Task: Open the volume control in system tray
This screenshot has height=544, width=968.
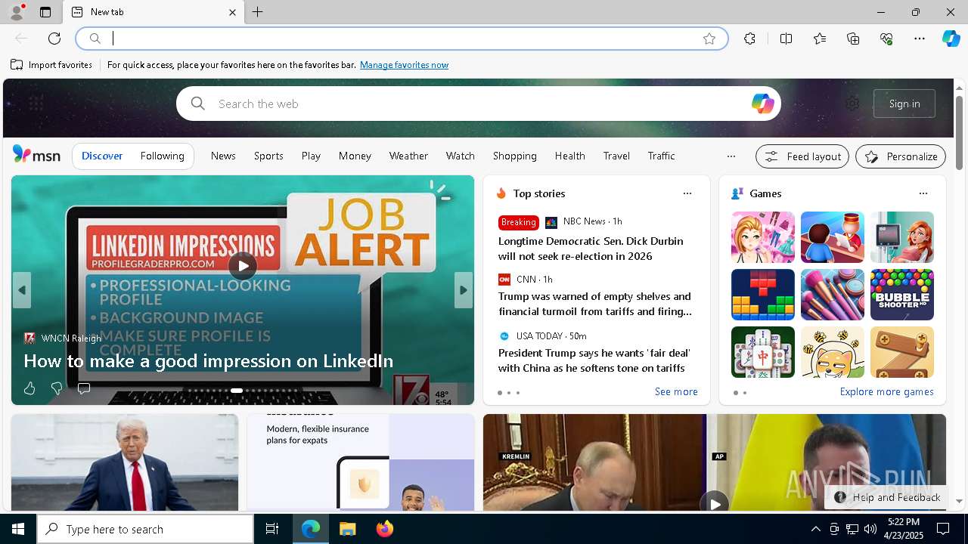Action: (x=870, y=529)
